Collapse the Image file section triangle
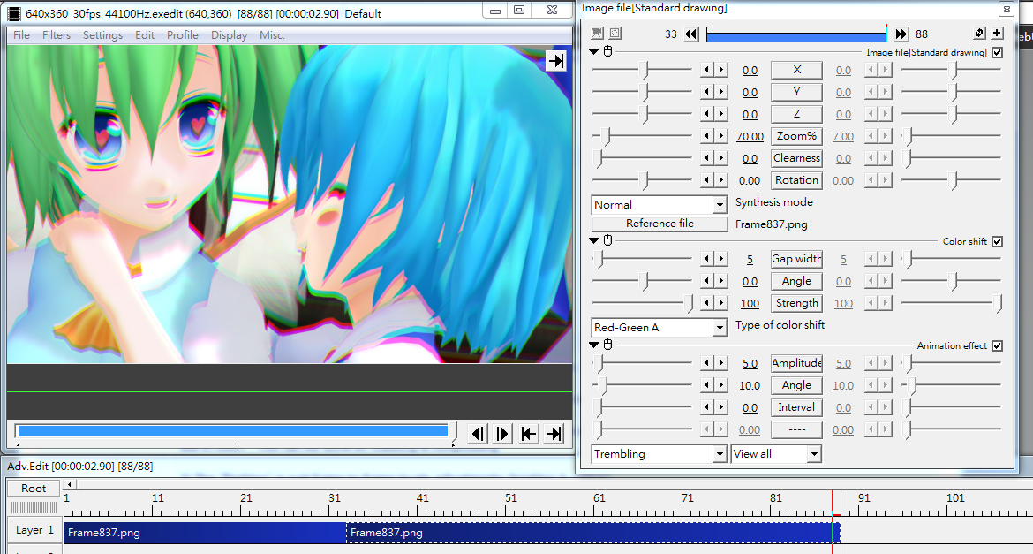The height and width of the screenshot is (554, 1033). 593,51
